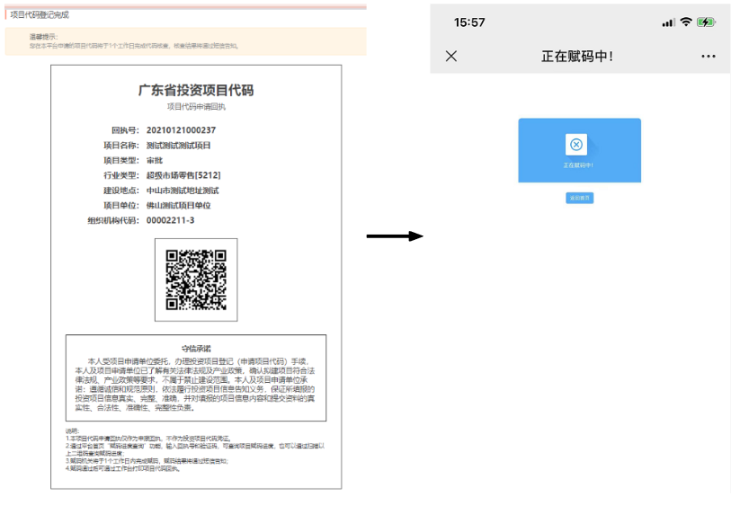Click the 正在赋码中 text inside blue card
Screen dimensions: 740x506
[577, 165]
